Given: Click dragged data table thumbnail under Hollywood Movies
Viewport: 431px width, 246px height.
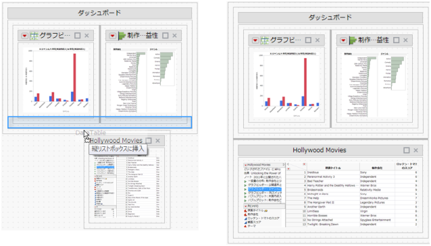Looking at the screenshot, I should point(127,185).
